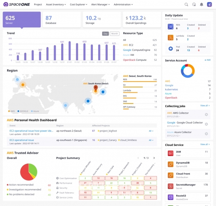This screenshot has height=206, width=216.
Task: Click kubernetes in Service Account list
Action: pyautogui.click(x=171, y=90)
